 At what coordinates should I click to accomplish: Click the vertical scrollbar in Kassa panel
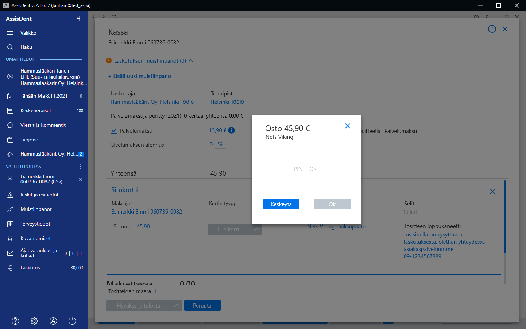tap(505, 217)
